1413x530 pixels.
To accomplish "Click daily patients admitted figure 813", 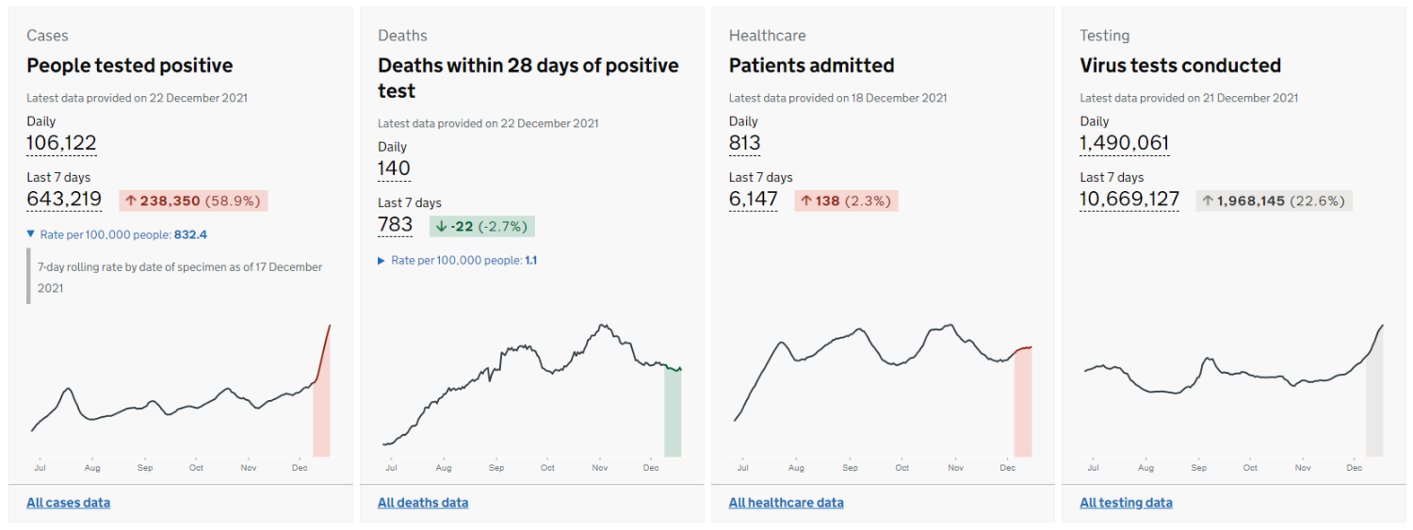I will tap(744, 143).
